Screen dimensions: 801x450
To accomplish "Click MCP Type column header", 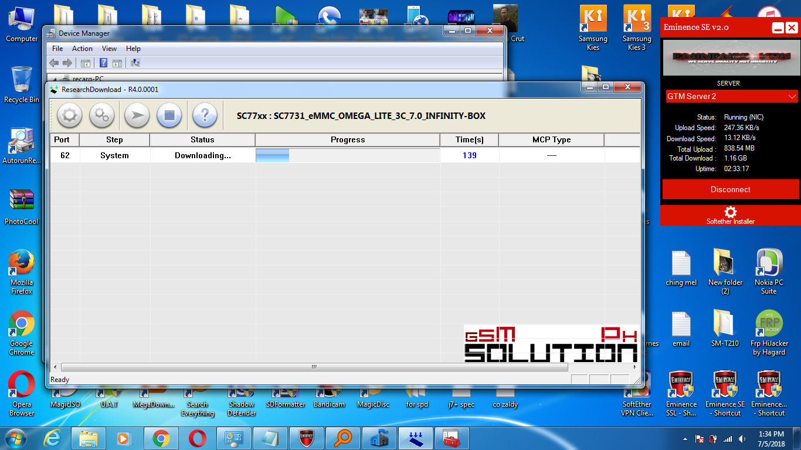I will 551,139.
